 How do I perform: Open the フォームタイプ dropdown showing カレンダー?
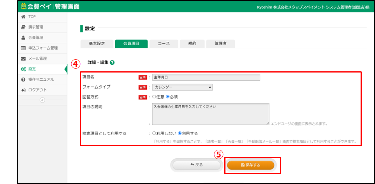point(182,87)
